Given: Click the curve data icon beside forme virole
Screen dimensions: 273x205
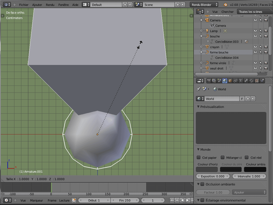Looking at the screenshot, I should [234, 63].
